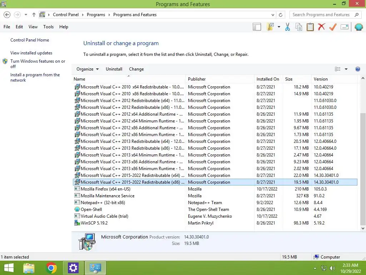This screenshot has width=366, height=275.
Task: Select Visual C++ 2013 x86 Additional Runtime
Action: (215, 162)
